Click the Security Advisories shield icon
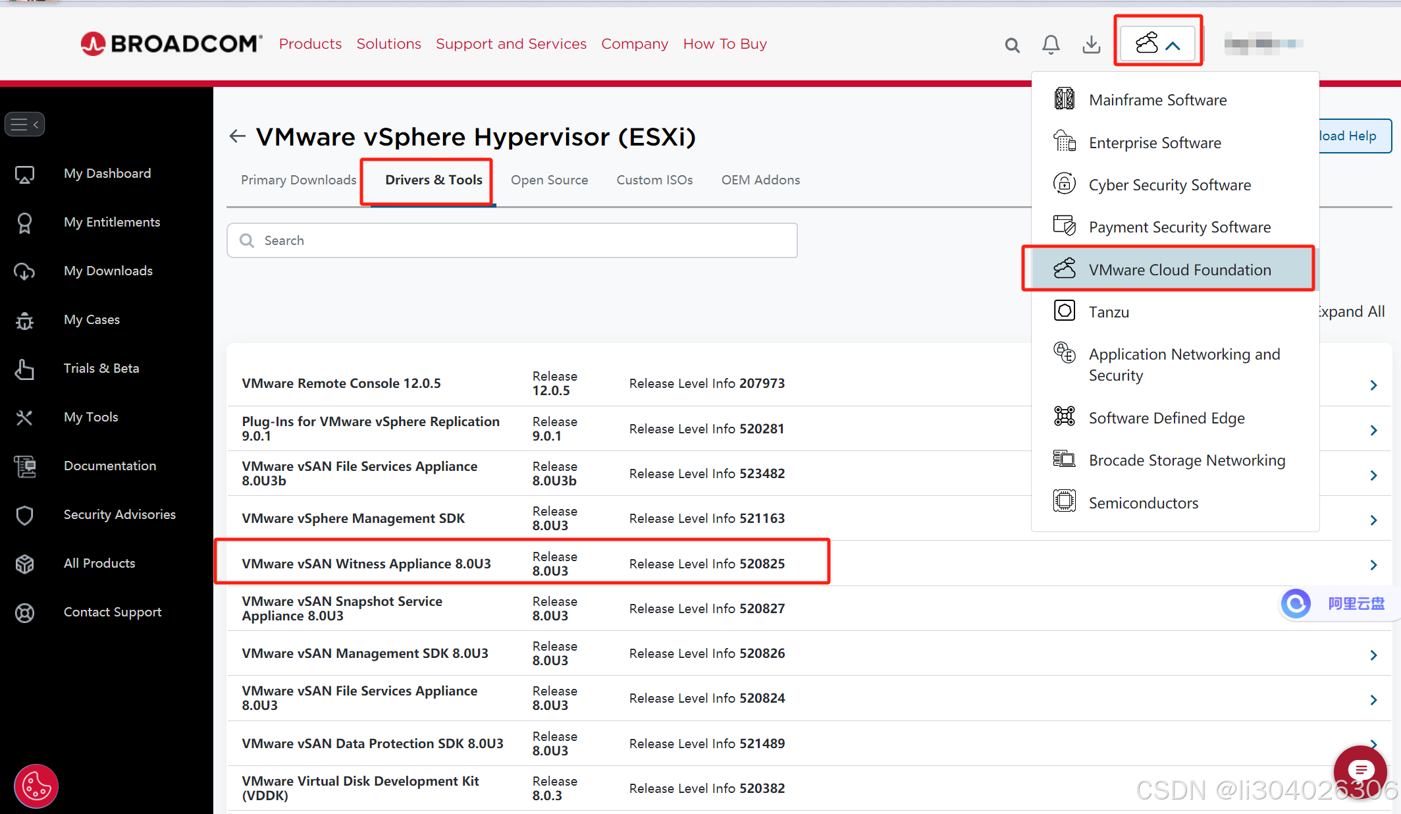 click(25, 515)
